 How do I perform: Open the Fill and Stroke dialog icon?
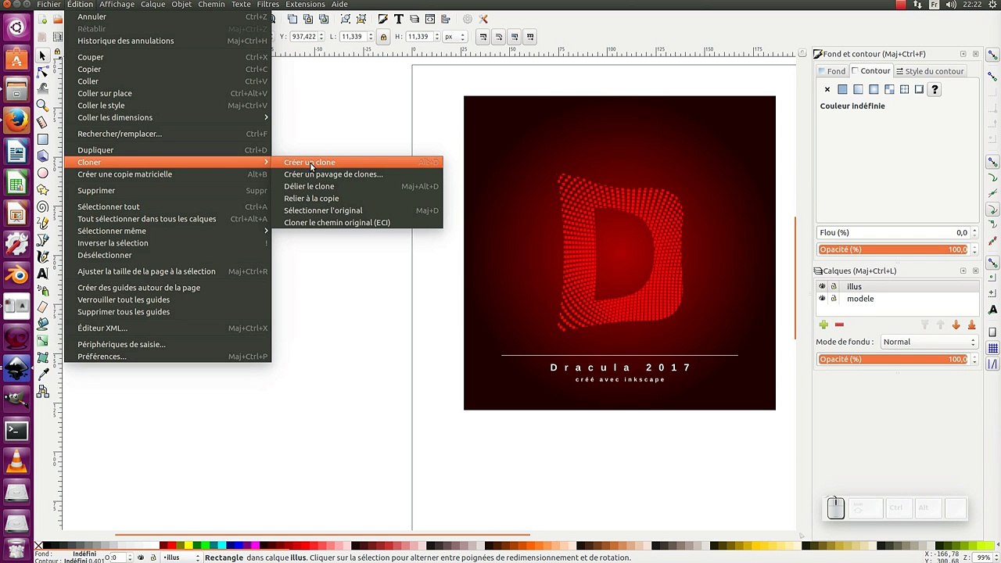point(382,19)
